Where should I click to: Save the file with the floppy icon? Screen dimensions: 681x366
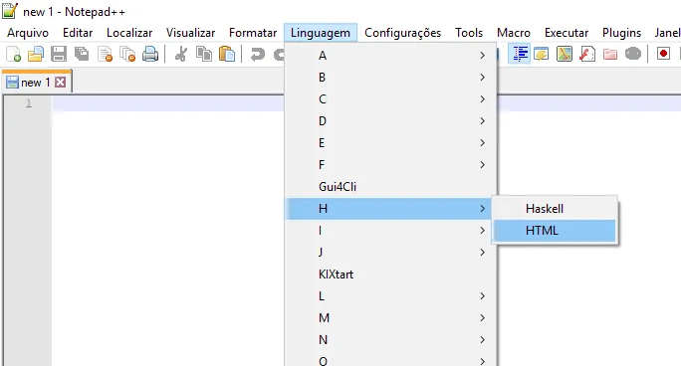[x=59, y=55]
